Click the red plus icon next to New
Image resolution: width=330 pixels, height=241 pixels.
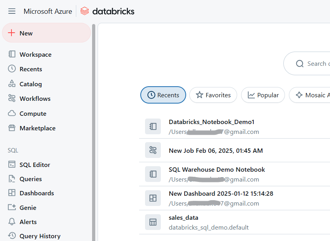click(x=11, y=33)
